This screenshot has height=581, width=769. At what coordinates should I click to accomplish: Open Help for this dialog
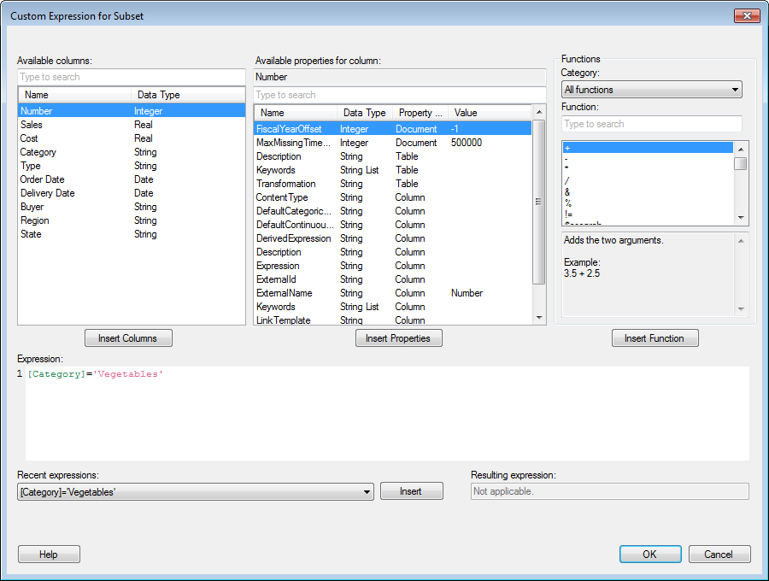point(49,555)
